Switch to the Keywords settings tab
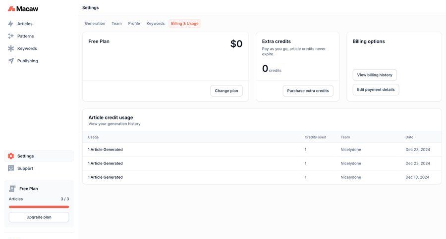Screen dimensions: 446x239 click(156, 24)
